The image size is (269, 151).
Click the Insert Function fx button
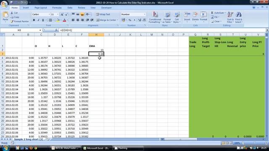click(56, 30)
